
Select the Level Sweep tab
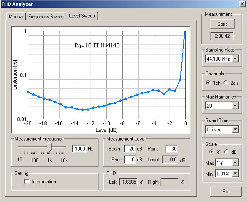coord(82,16)
